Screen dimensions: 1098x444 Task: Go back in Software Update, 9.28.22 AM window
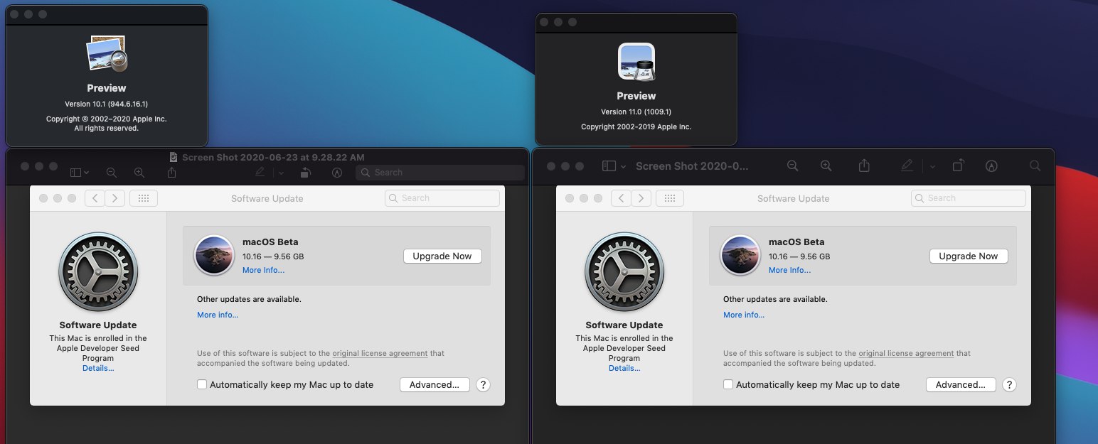pyautogui.click(x=95, y=198)
